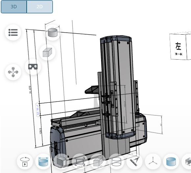
Task: Click the exploded view cubes icon
Action: [x=13, y=72]
